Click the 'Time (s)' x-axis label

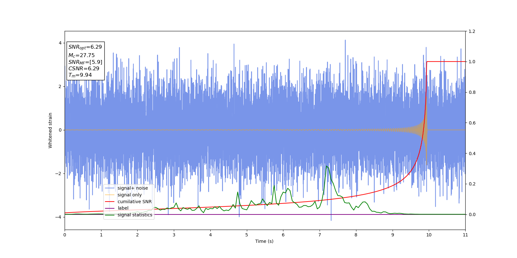(x=264, y=241)
